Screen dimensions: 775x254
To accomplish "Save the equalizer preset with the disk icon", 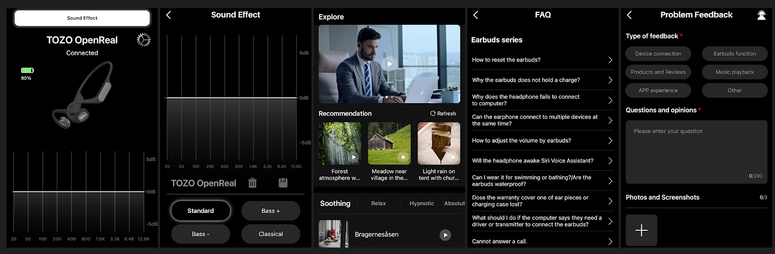I will click(283, 183).
